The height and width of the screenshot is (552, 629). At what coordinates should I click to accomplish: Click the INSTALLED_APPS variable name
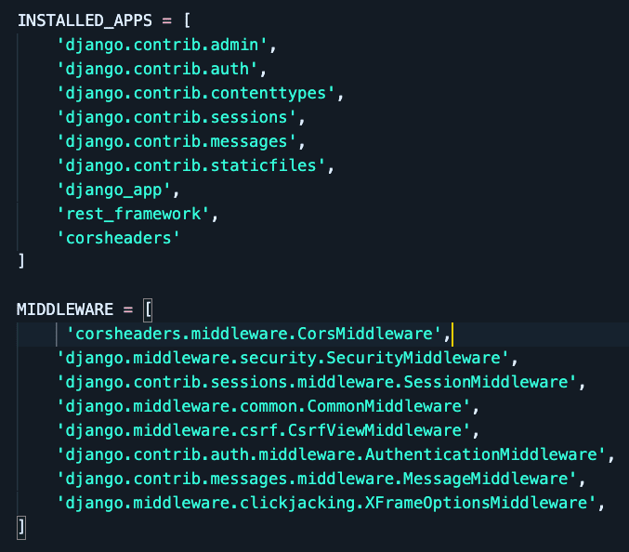point(85,20)
